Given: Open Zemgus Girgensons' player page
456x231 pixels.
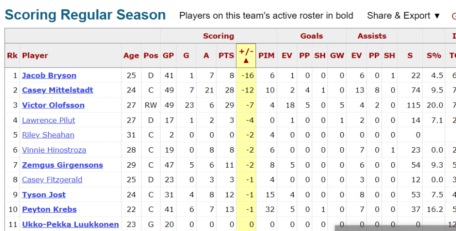Looking at the screenshot, I should pos(62,165).
